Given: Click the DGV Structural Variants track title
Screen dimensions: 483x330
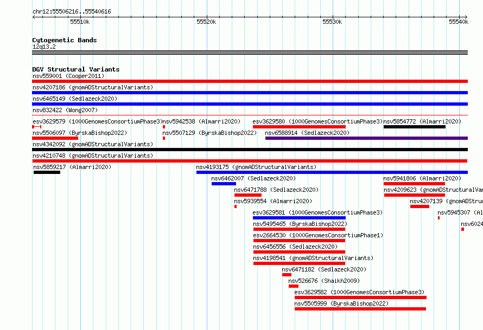Looking at the screenshot, I should (76, 69).
